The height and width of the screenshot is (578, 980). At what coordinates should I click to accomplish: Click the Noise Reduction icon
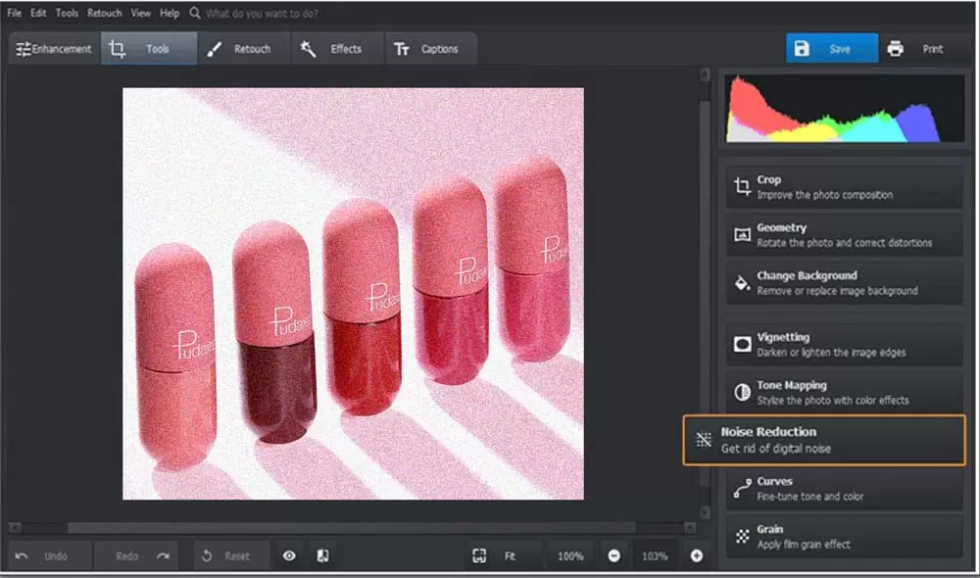[704, 440]
